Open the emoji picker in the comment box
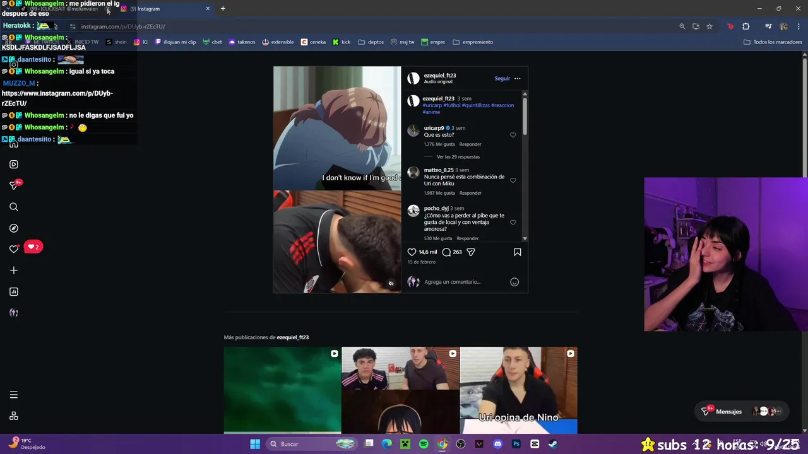Viewport: 808px width, 454px height. (514, 282)
